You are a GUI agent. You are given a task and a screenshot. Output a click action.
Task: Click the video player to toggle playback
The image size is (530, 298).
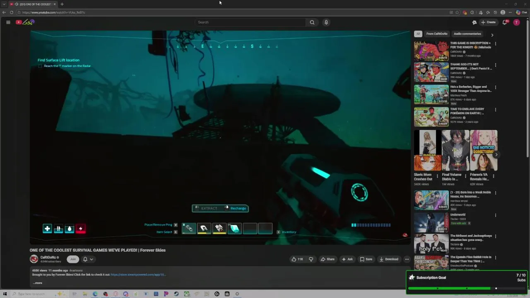220,137
